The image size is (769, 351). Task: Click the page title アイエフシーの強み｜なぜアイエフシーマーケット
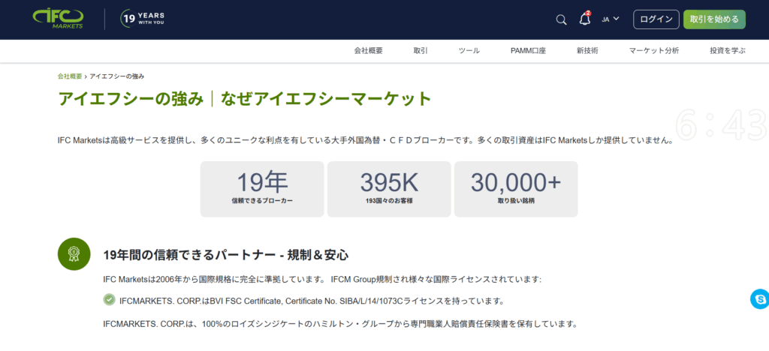coord(245,100)
